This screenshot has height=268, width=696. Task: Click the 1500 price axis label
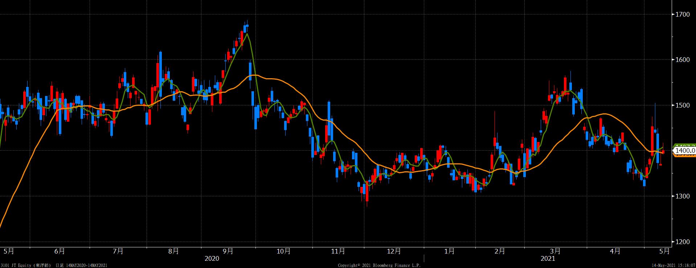683,105
